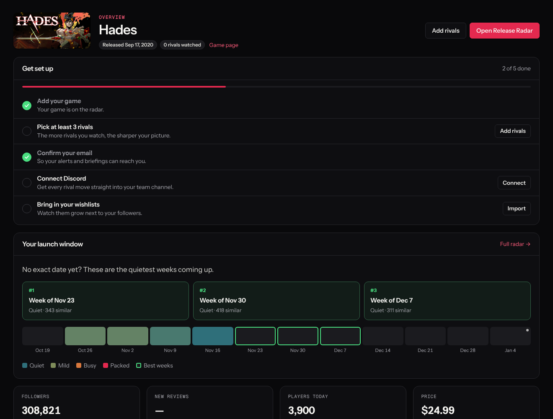The height and width of the screenshot is (419, 553).
Task: Open the Full radar link
Action: pyautogui.click(x=515, y=244)
